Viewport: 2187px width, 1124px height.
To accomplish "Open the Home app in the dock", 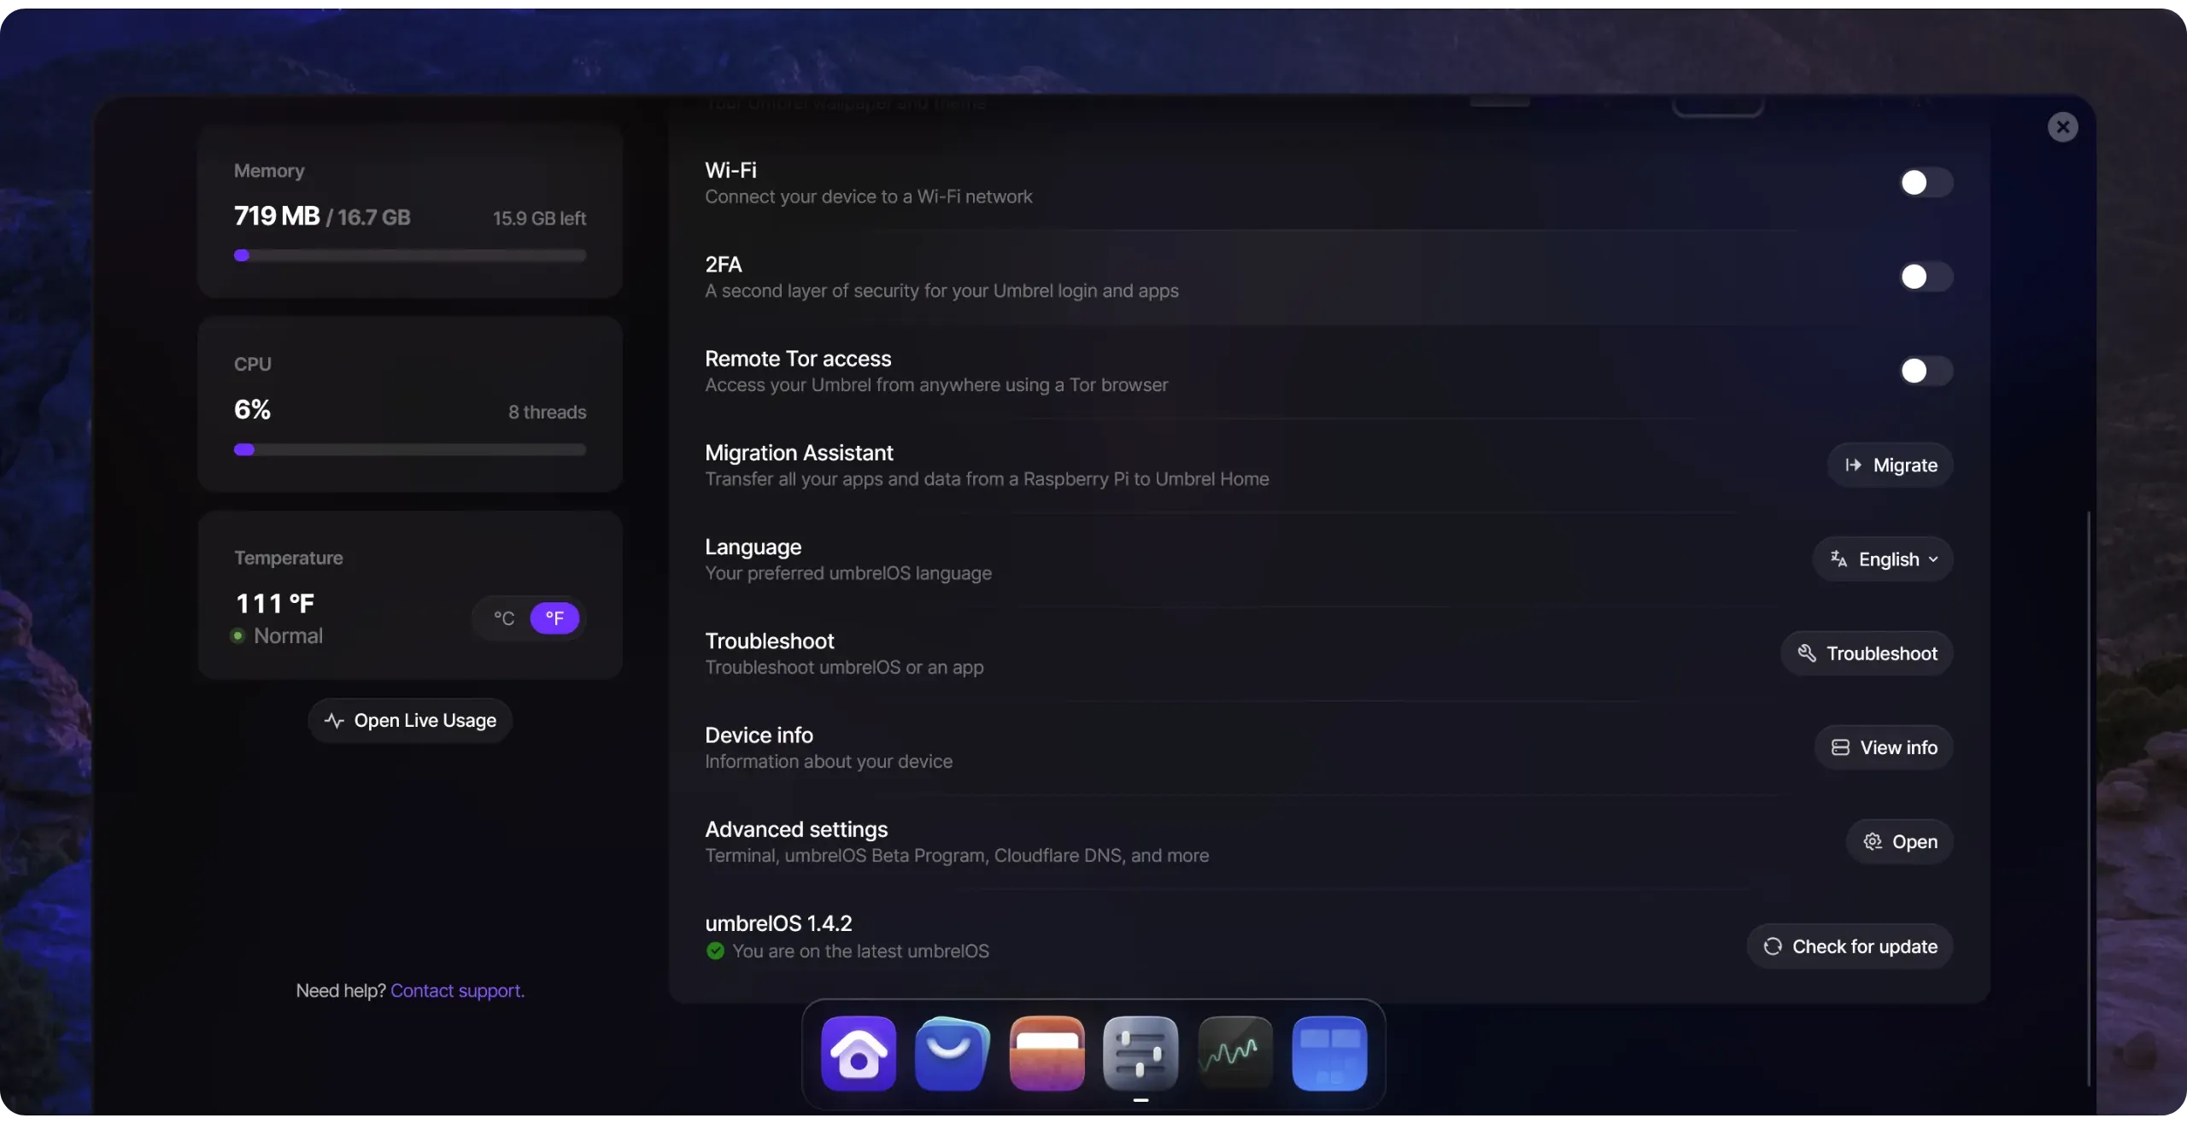I will [858, 1053].
